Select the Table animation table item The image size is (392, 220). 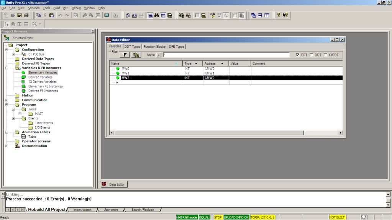[32, 137]
